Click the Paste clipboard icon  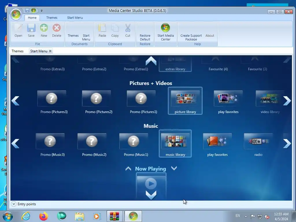(102, 28)
